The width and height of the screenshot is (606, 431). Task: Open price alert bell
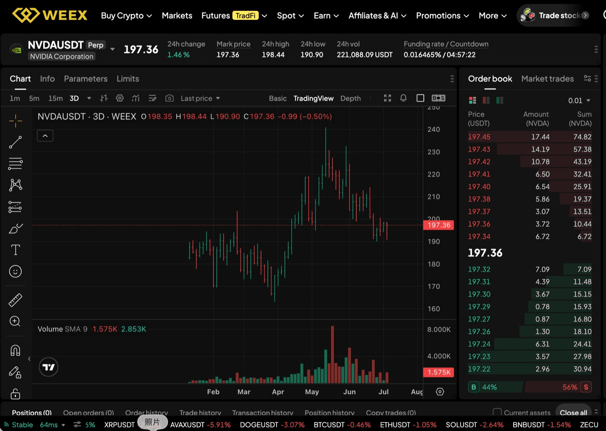403,98
